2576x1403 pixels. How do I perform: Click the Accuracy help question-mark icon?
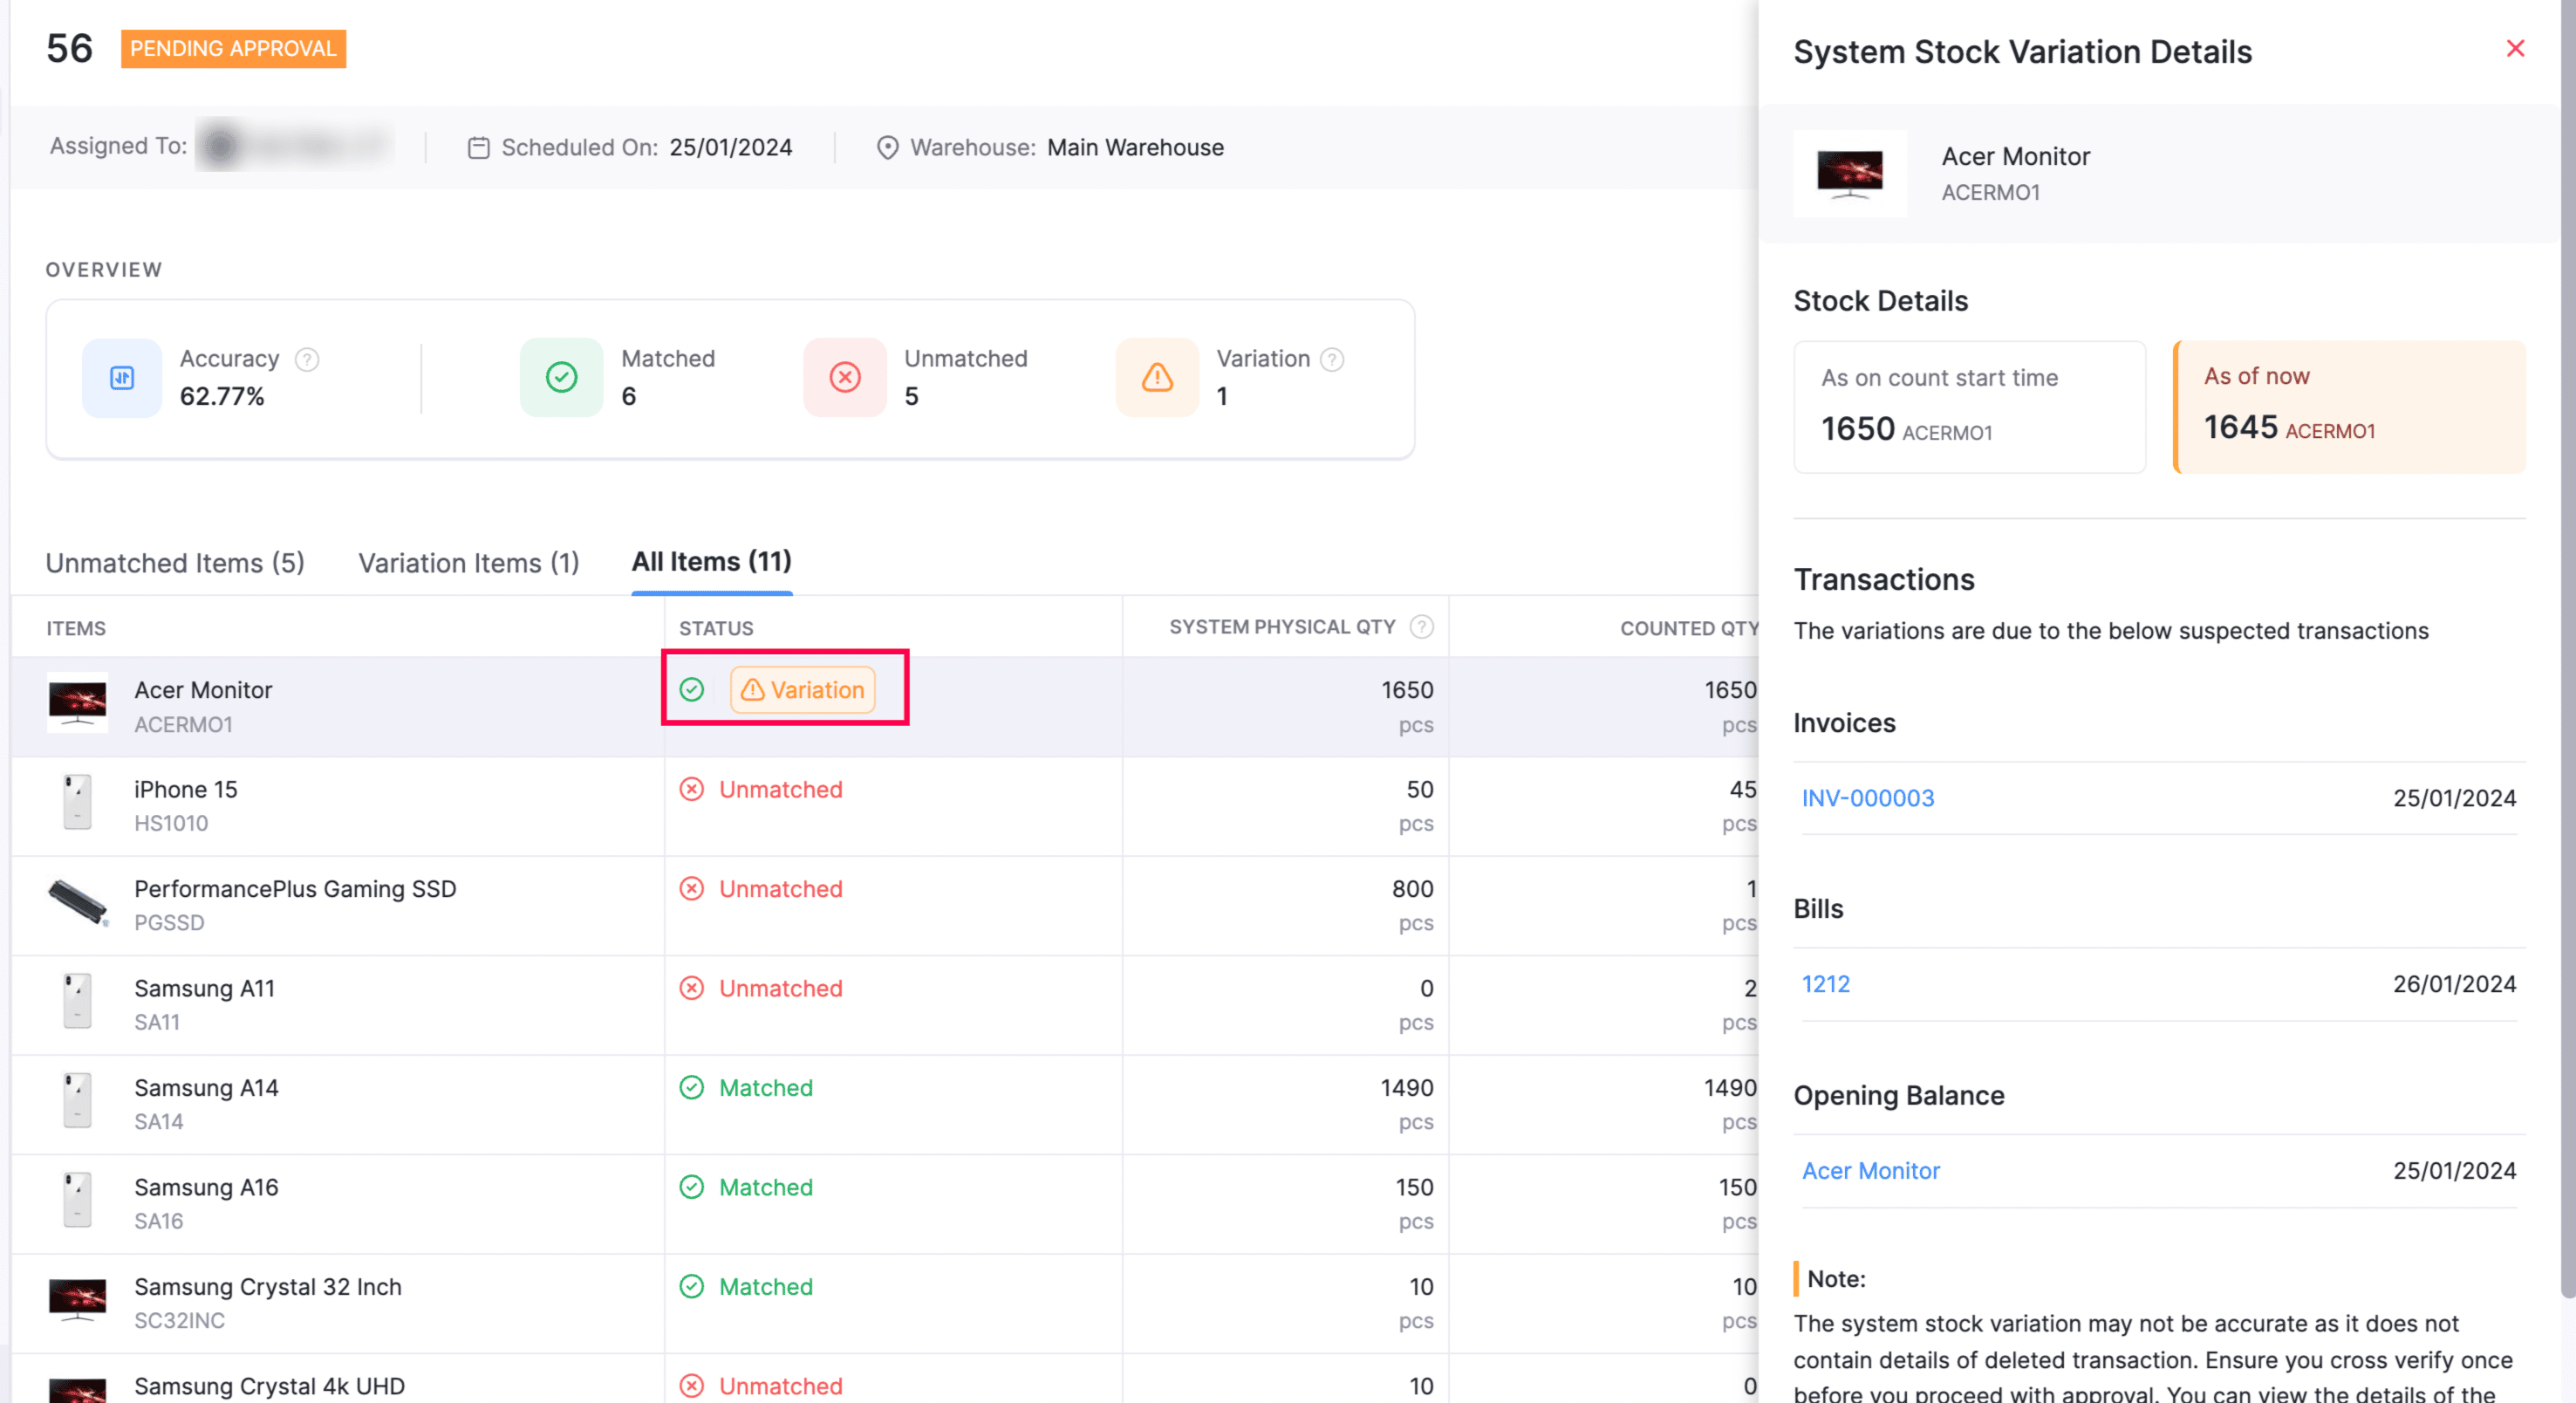coord(307,359)
